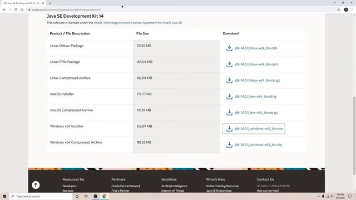Open the browser home page icon

[22, 10]
